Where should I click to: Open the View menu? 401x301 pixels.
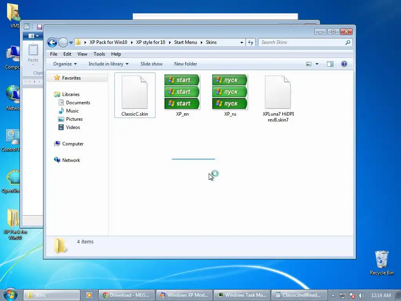(x=82, y=54)
